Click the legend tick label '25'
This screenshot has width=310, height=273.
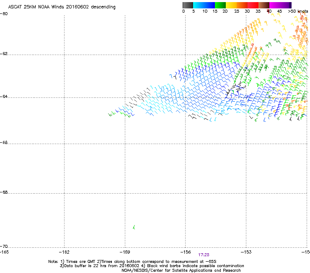tap(237, 11)
